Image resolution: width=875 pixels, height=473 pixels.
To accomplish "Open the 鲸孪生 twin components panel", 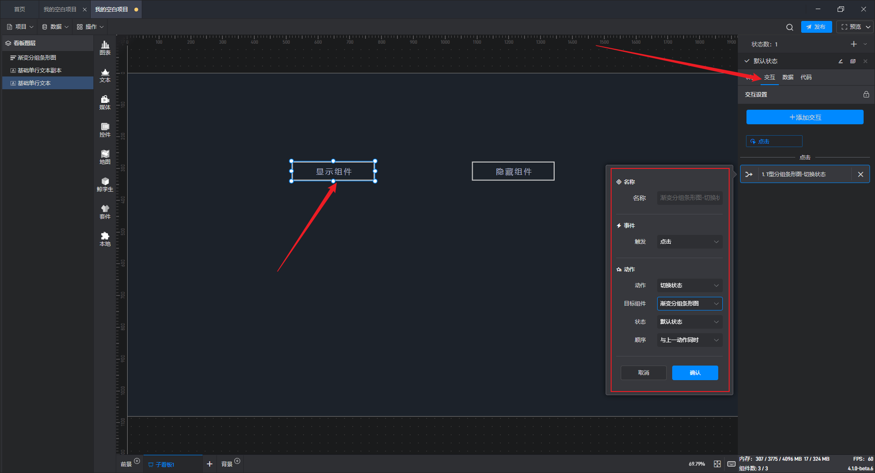I will point(105,184).
